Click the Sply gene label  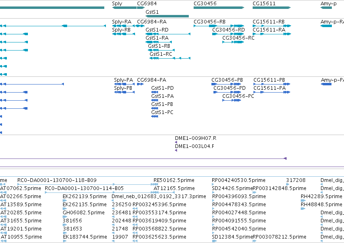click(x=117, y=4)
